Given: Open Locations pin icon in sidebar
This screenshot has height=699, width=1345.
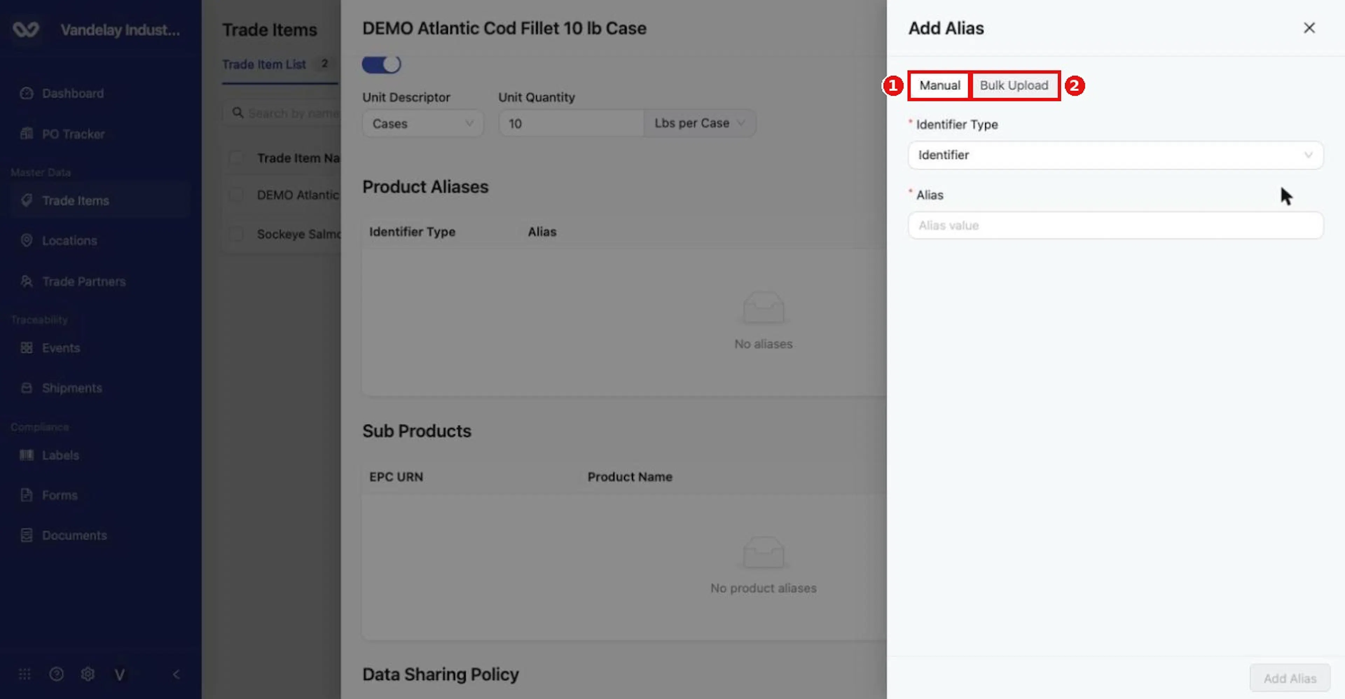Looking at the screenshot, I should coord(27,240).
